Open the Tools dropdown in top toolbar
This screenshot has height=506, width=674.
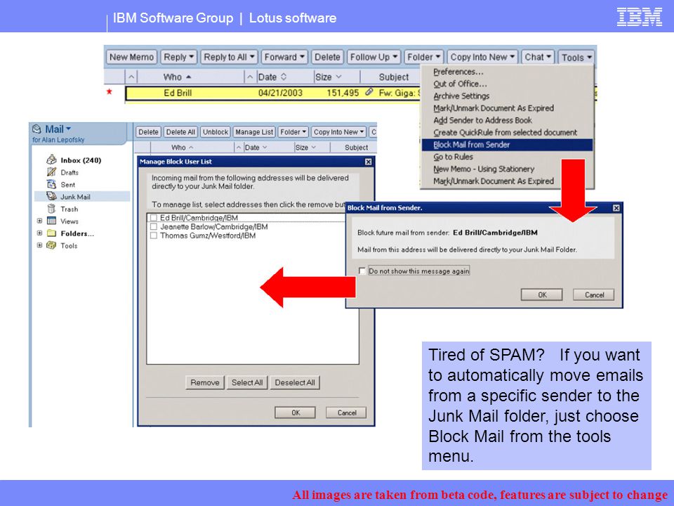(576, 57)
